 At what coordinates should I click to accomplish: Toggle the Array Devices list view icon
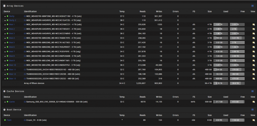point(252,6)
